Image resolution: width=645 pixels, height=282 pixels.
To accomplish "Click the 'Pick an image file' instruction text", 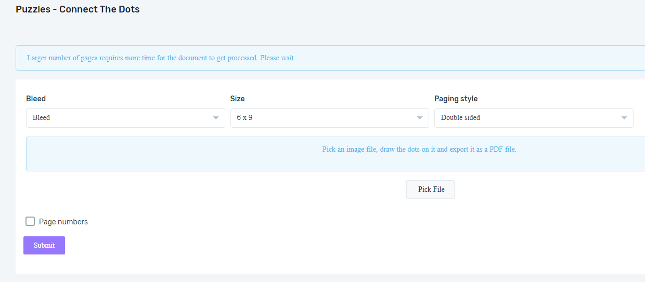I will (x=419, y=150).
